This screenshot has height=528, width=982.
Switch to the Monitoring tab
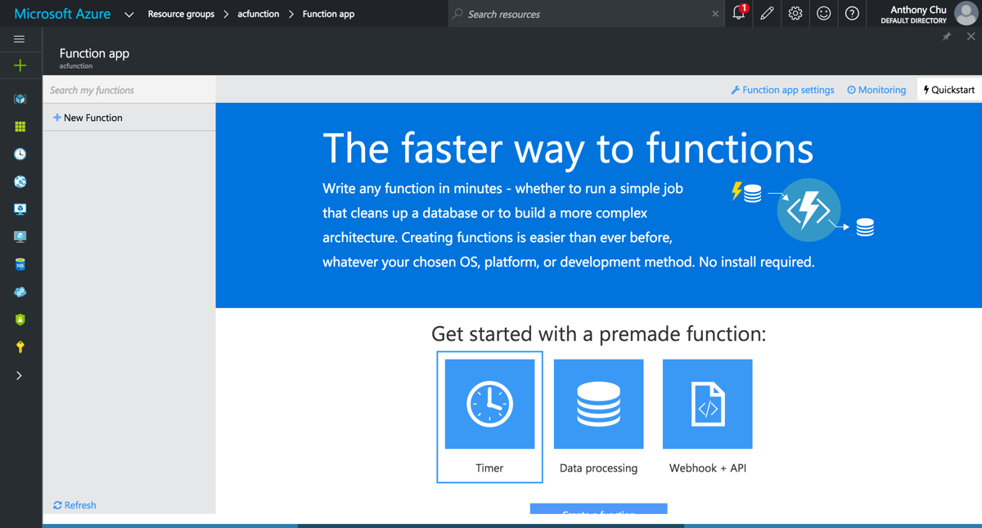click(876, 90)
